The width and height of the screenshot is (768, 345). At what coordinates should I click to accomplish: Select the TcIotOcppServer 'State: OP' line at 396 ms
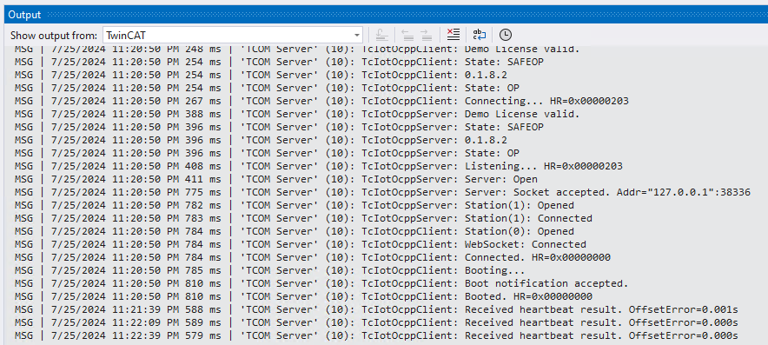pyautogui.click(x=267, y=153)
